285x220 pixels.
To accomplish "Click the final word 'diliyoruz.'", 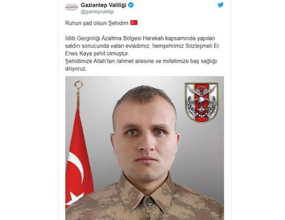I will [76, 69].
